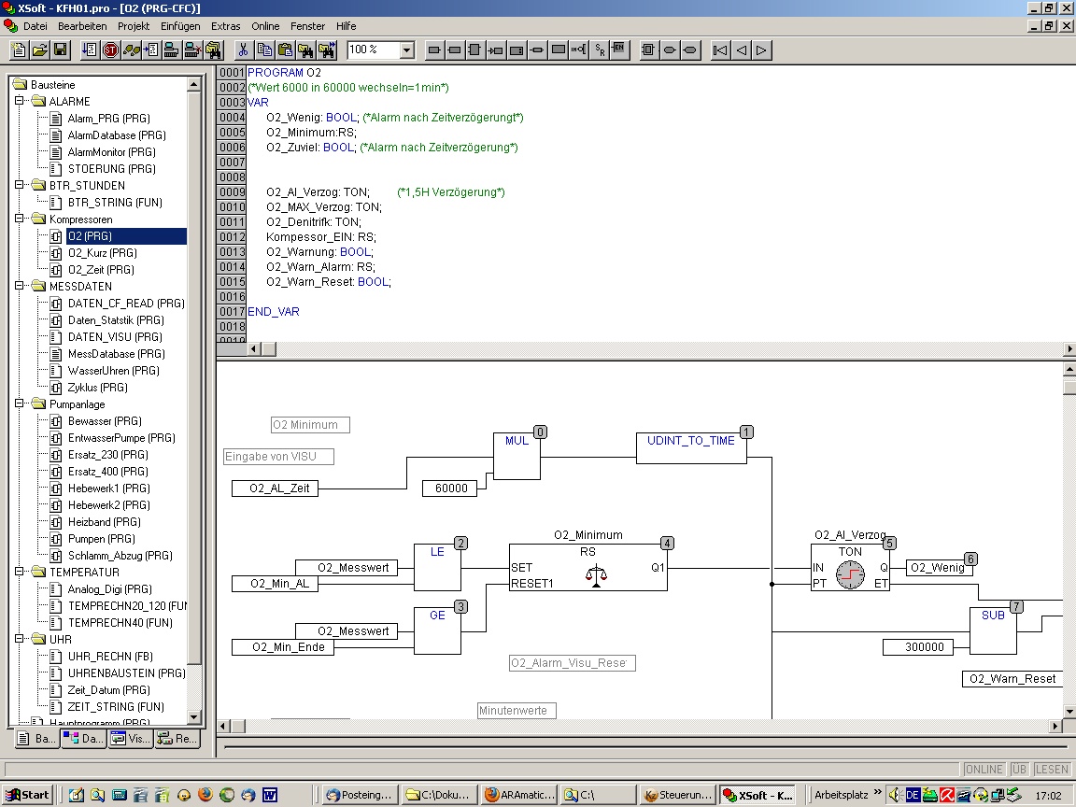Click the DE language indicator in tray
Viewport: 1076px width, 807px height.
pos(912,795)
